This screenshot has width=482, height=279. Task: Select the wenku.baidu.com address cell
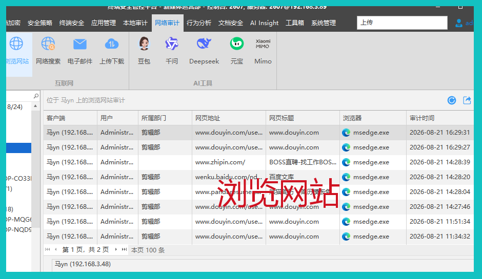[229, 177]
